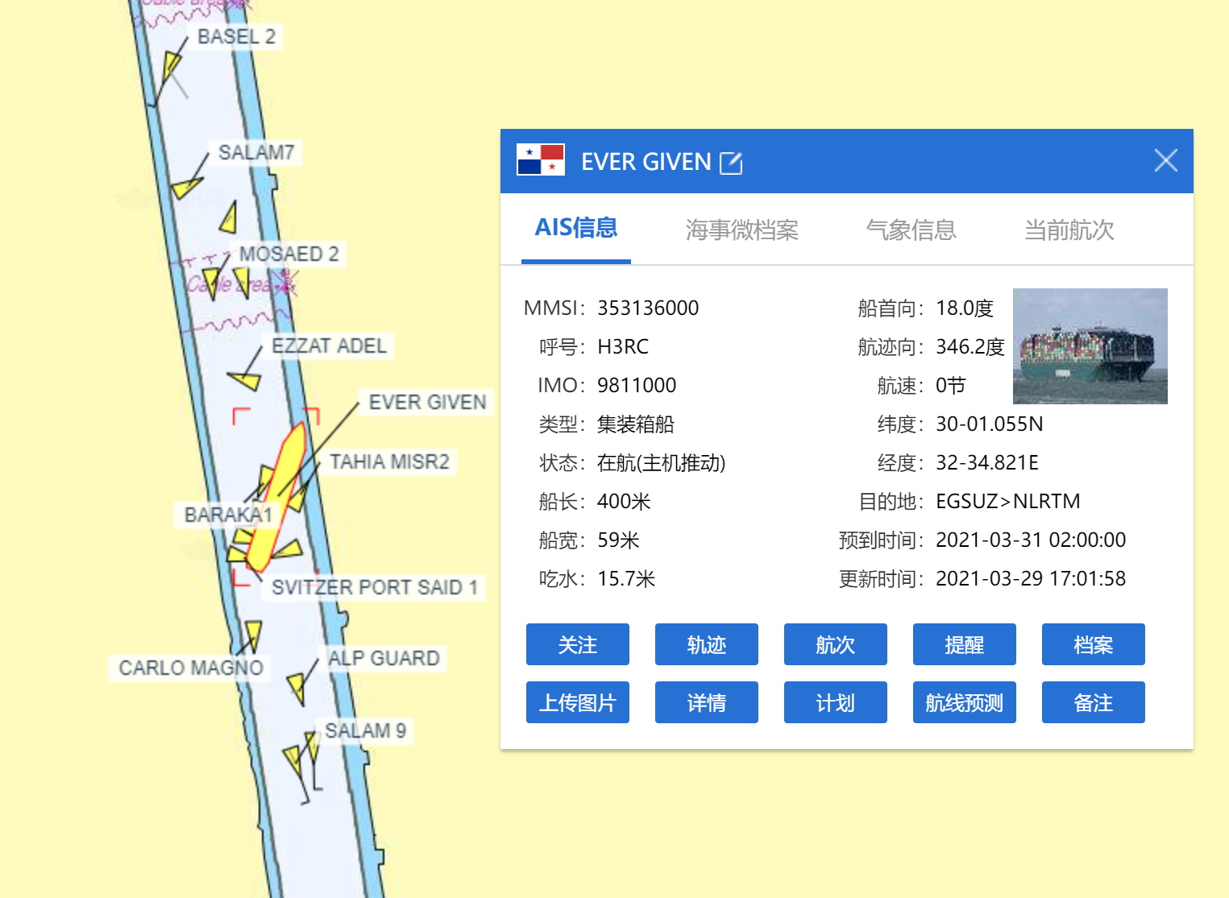Open the 当前航次 tab
1229x898 pixels.
(x=1069, y=230)
